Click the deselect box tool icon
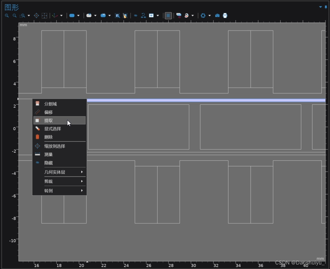 pos(125,15)
